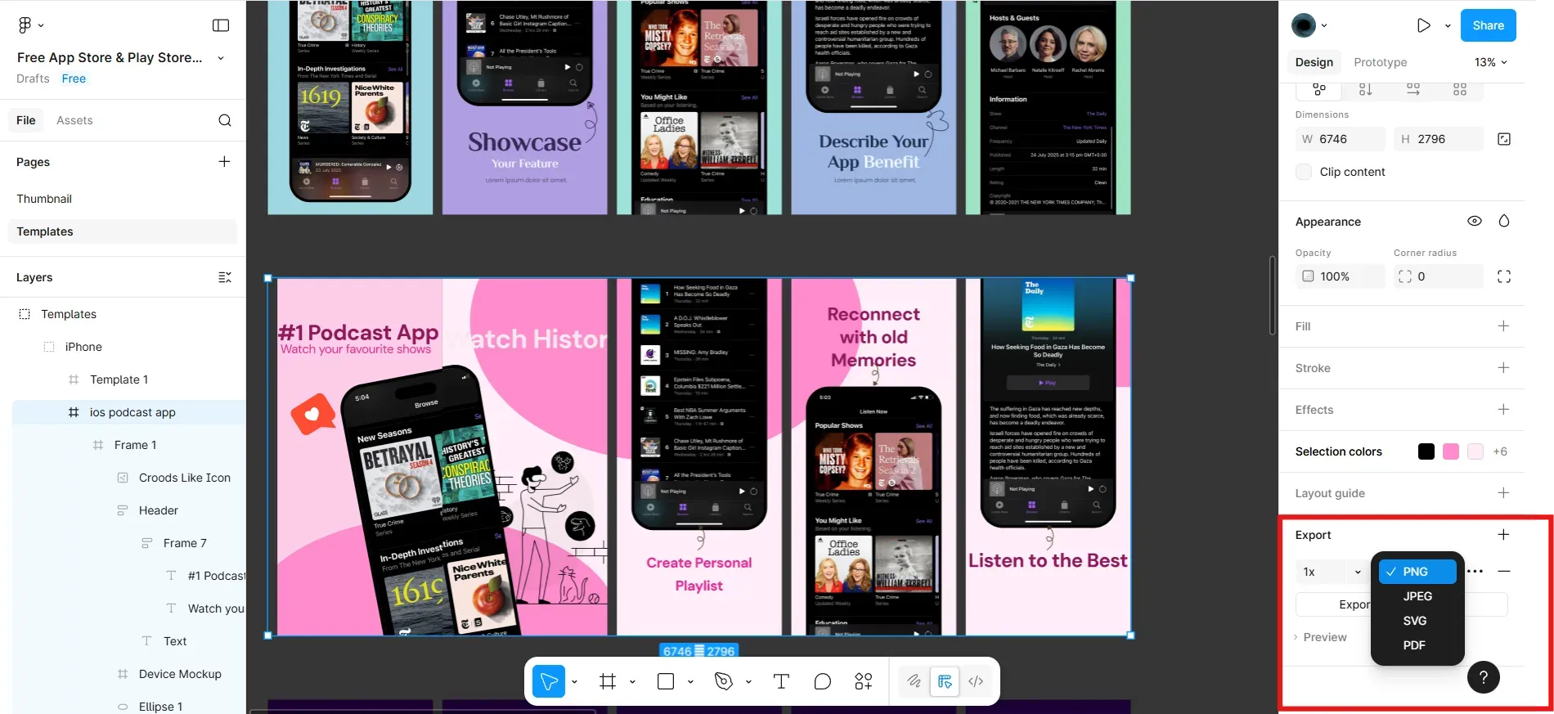Expand the export Preview section

click(1321, 637)
